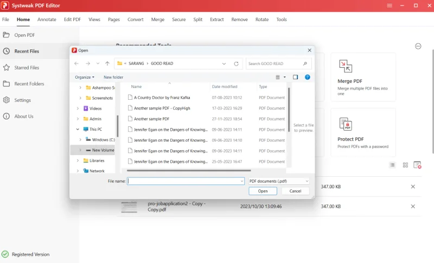Toggle the preview pane icon
Image resolution: width=434 pixels, height=263 pixels.
click(x=295, y=77)
